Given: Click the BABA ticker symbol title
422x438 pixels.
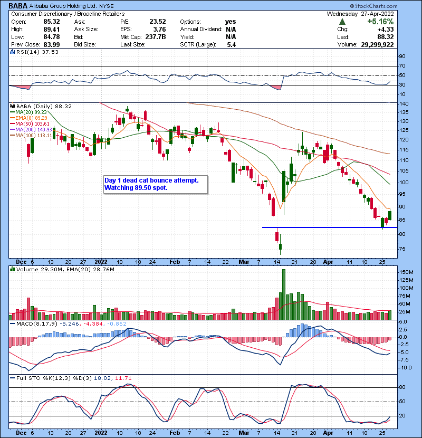Looking at the screenshot, I should (x=18, y=6).
